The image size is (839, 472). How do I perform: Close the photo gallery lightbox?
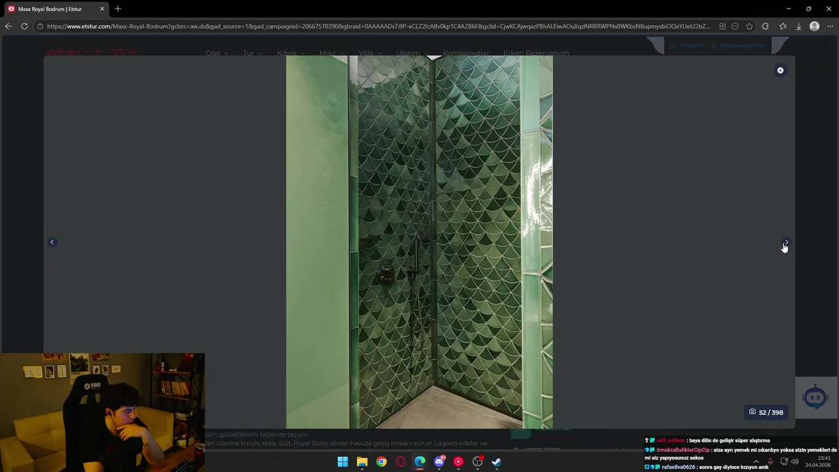(780, 70)
